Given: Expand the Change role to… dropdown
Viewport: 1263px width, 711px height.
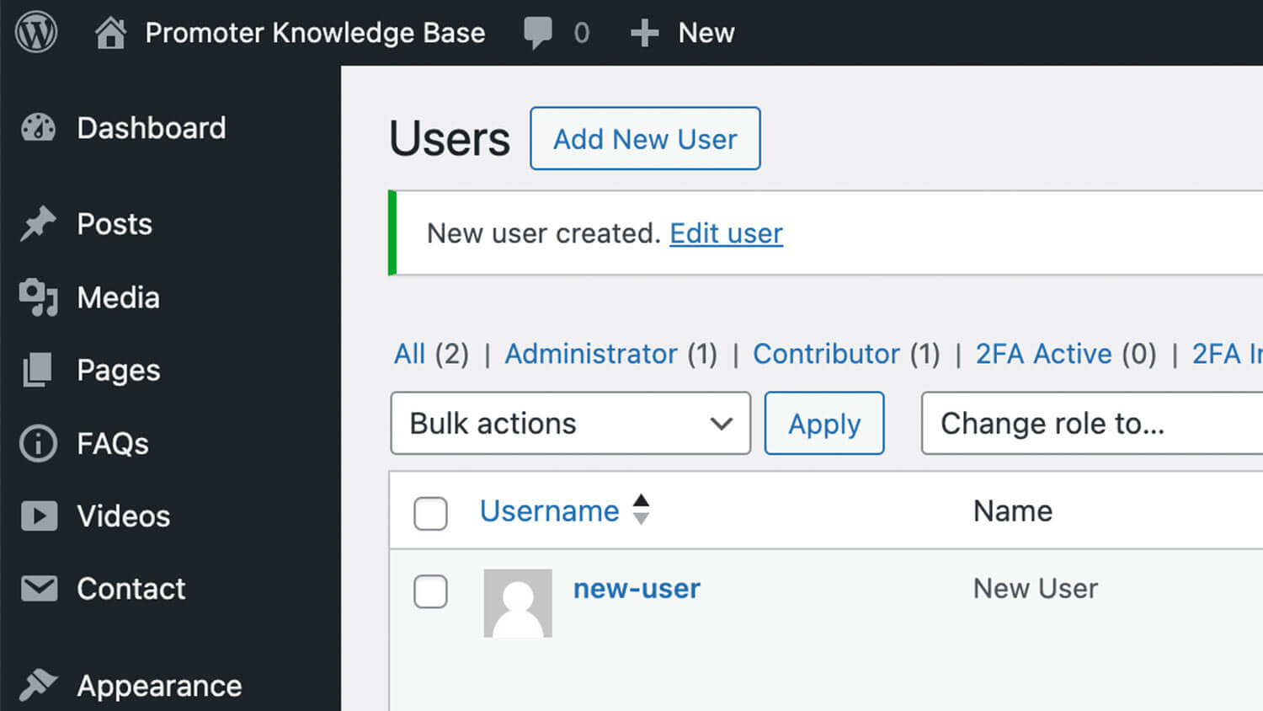Looking at the screenshot, I should [x=1090, y=423].
